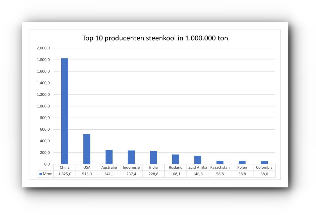
Task: Click the chart title text
Action: [x=155, y=38]
